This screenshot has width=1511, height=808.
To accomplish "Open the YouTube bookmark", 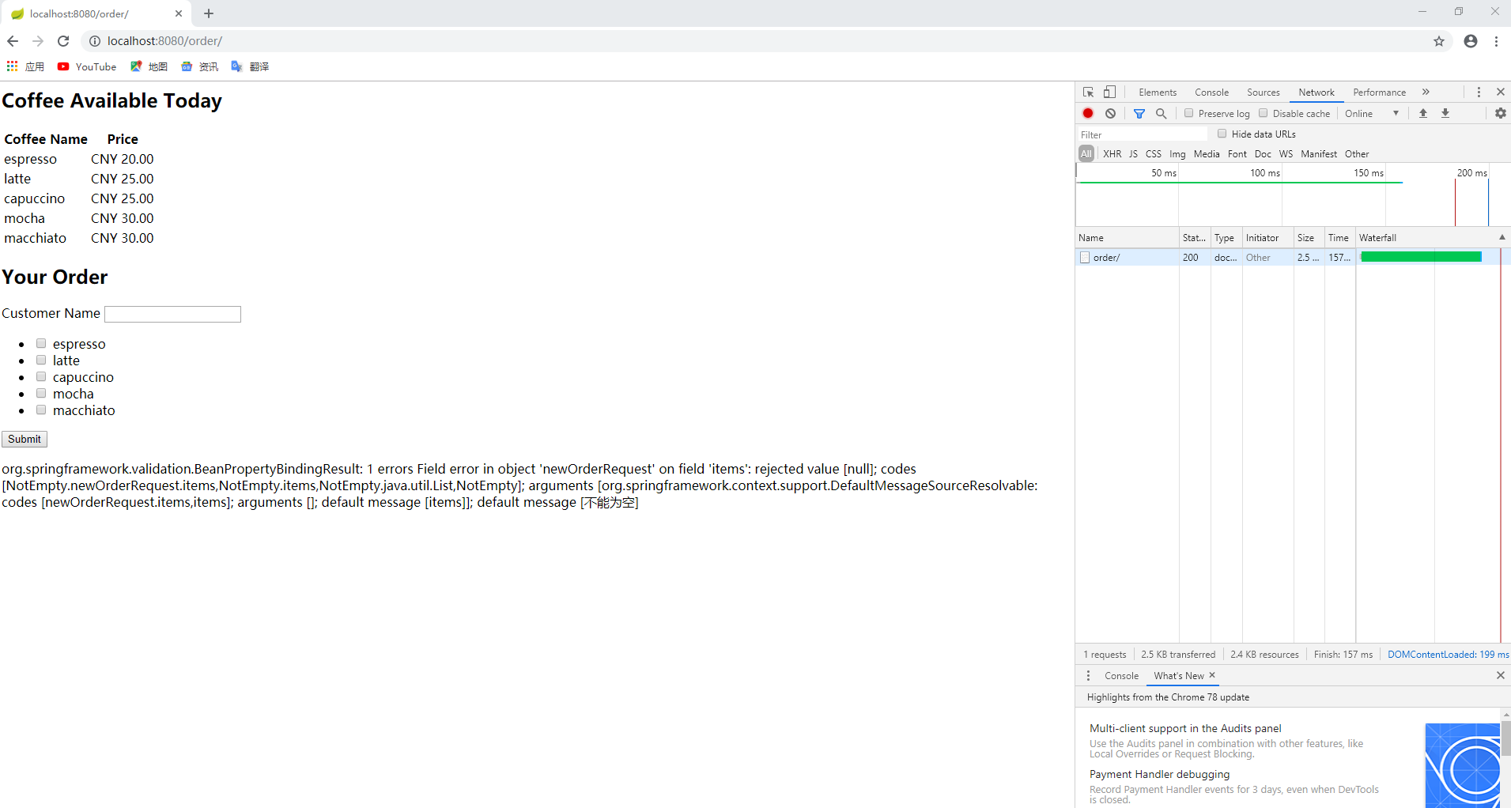I will tap(87, 66).
